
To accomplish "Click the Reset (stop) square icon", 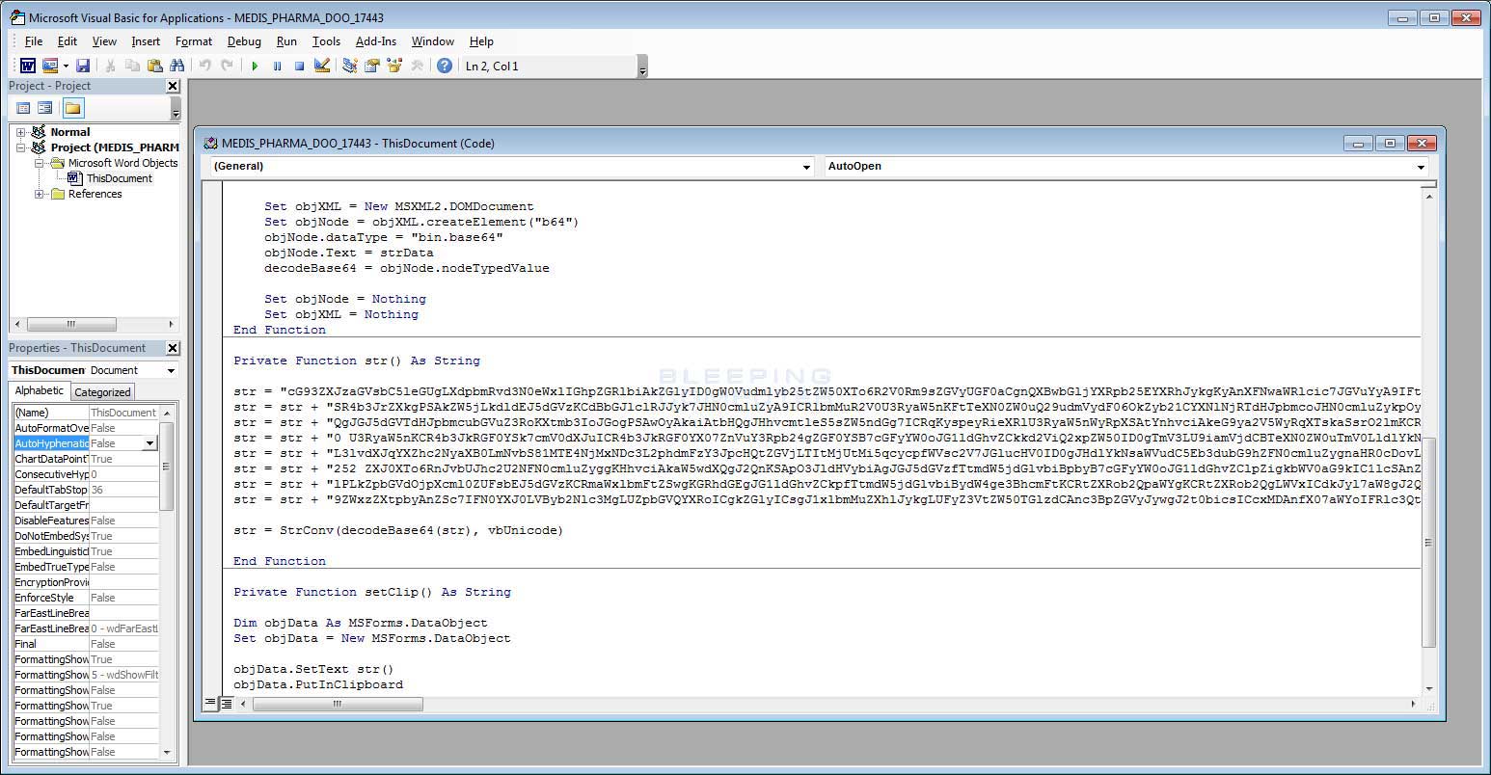I will click(x=299, y=66).
